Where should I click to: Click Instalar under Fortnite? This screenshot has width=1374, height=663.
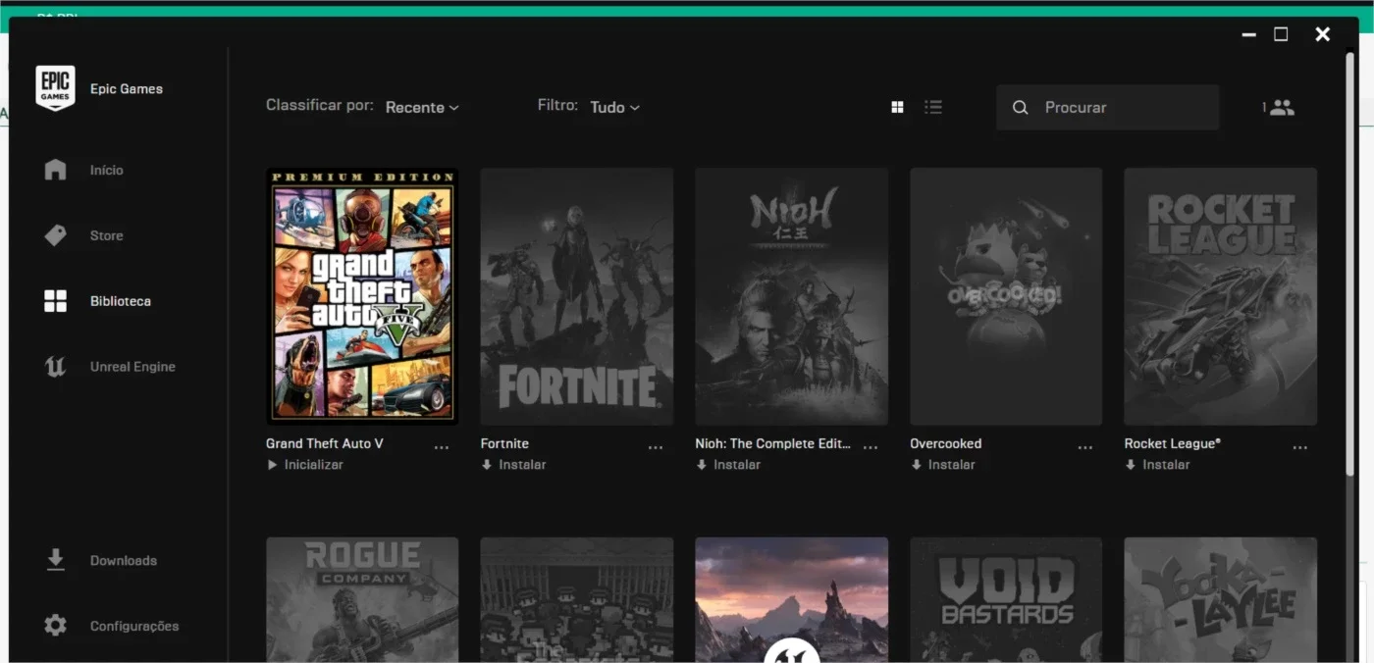point(513,465)
